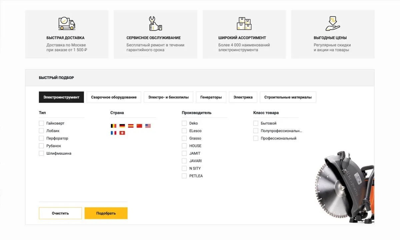Check the Deko manufacturer box
Viewport: 400px width, 240px height.
[184, 123]
